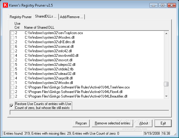Image resolution: width=179 pixels, height=138 pixels.
Task: Click the list scrollbar down arrow
Action: tap(166, 96)
